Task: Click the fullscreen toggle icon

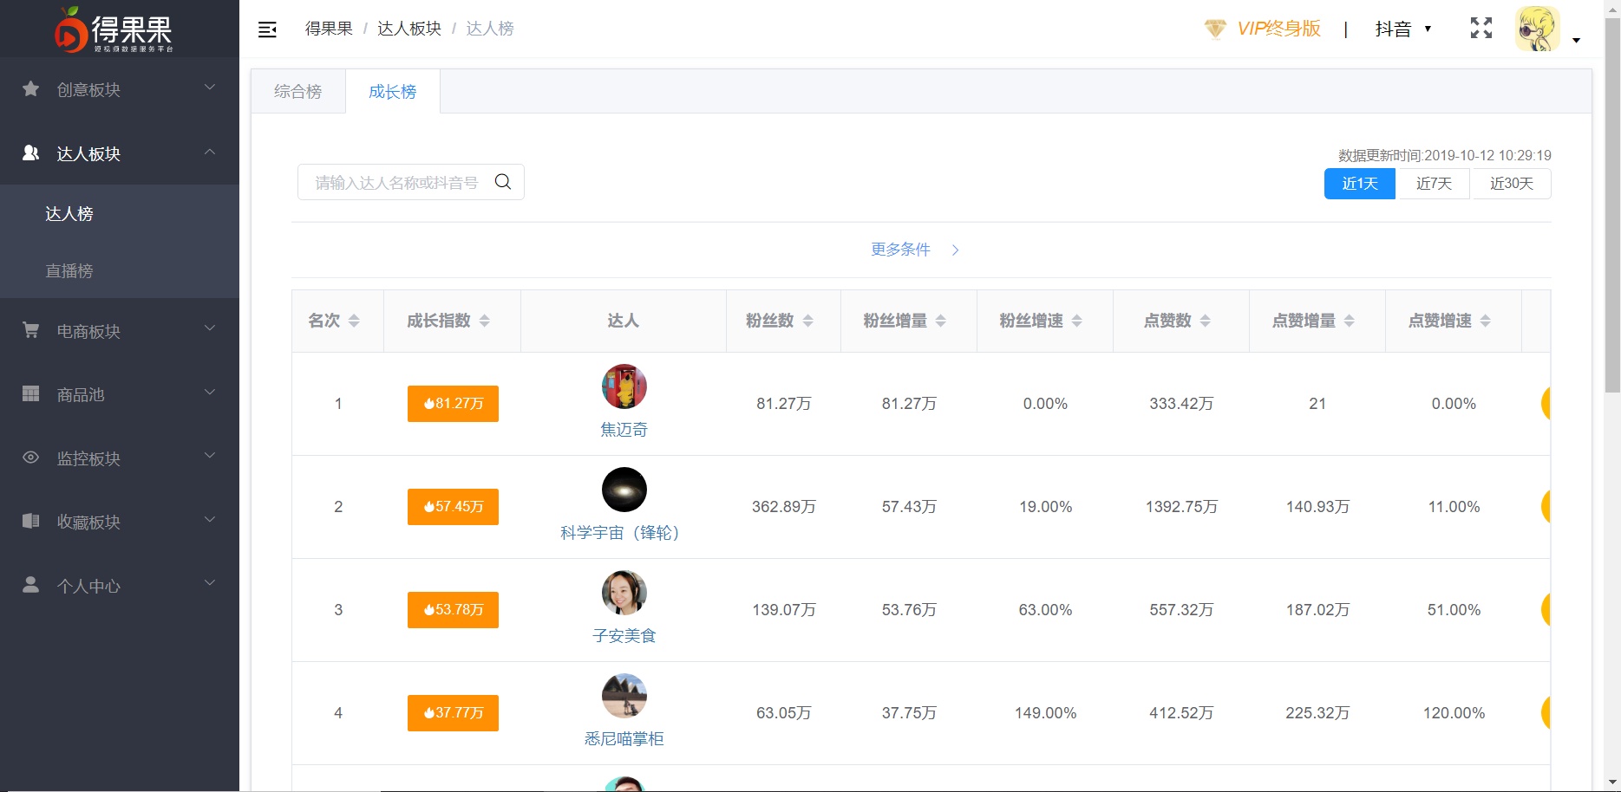Action: tap(1480, 29)
